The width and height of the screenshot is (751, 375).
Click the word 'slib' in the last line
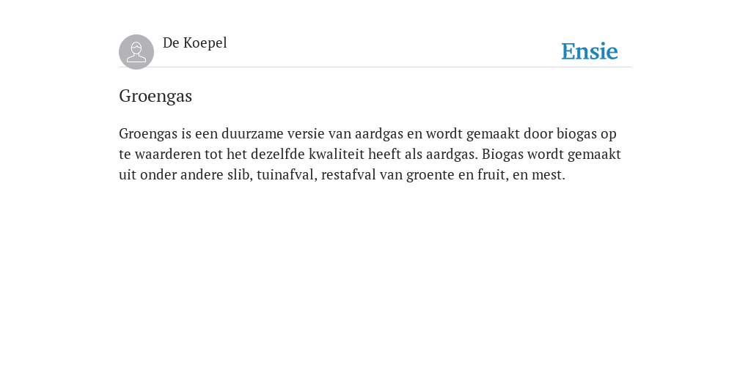coord(240,175)
